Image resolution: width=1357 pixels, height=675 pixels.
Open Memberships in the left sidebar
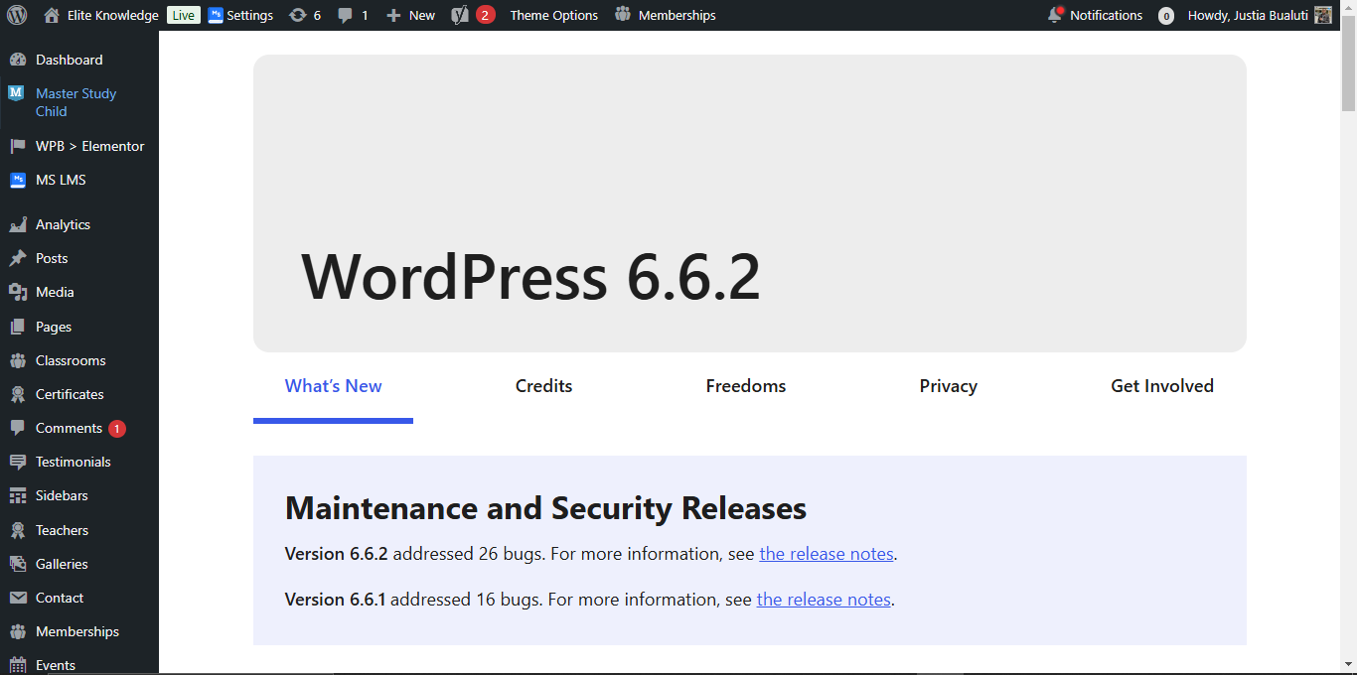click(79, 631)
